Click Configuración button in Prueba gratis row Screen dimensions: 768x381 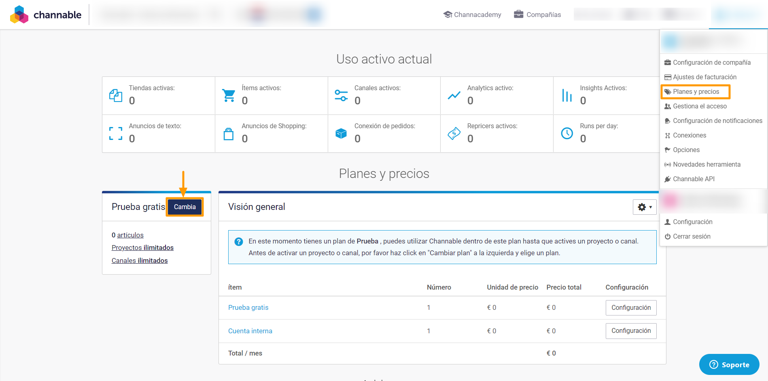(x=631, y=308)
